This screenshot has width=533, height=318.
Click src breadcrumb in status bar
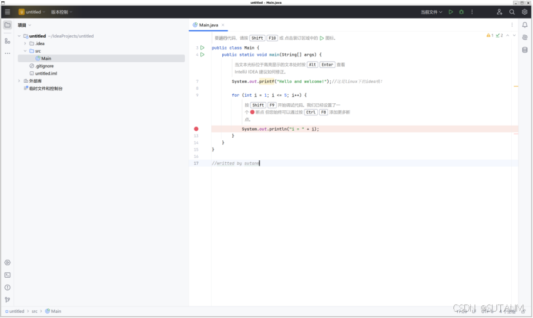[x=35, y=311]
